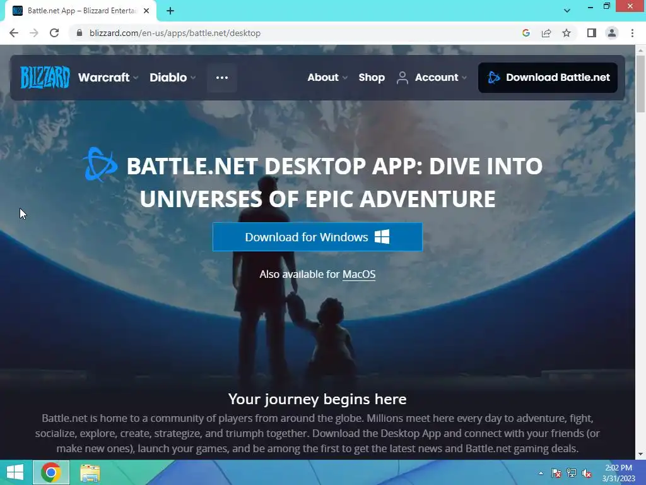Select the Battle.net App browser tab

[x=81, y=11]
